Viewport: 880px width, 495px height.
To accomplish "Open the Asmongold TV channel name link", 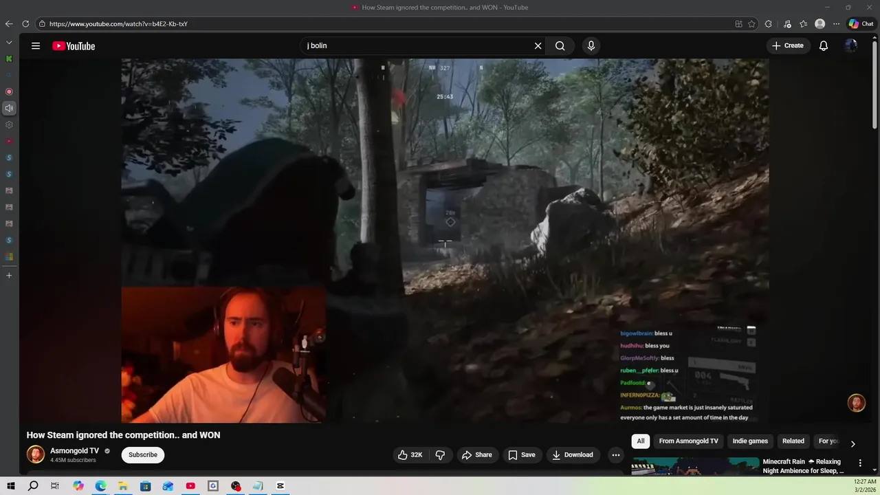I will point(74,451).
